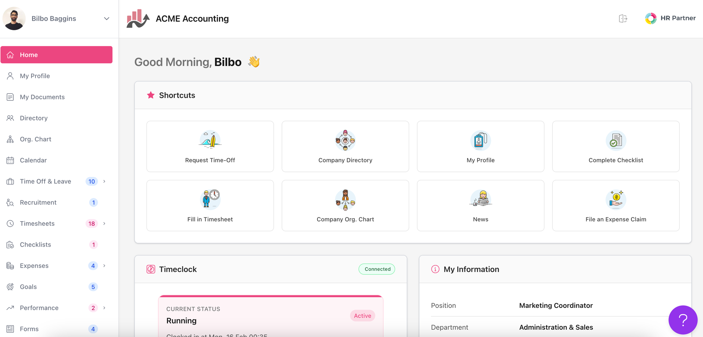The height and width of the screenshot is (337, 703).
Task: Click the Request Time-Off beach icon
Action: click(x=210, y=140)
